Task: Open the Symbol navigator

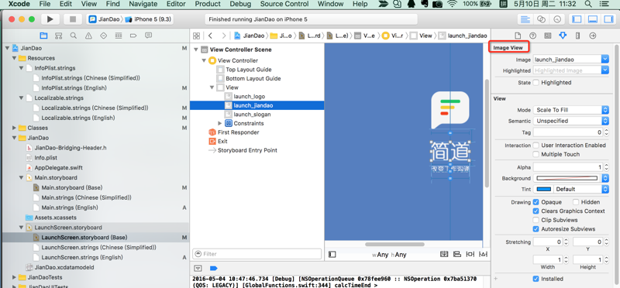Action: [x=59, y=36]
